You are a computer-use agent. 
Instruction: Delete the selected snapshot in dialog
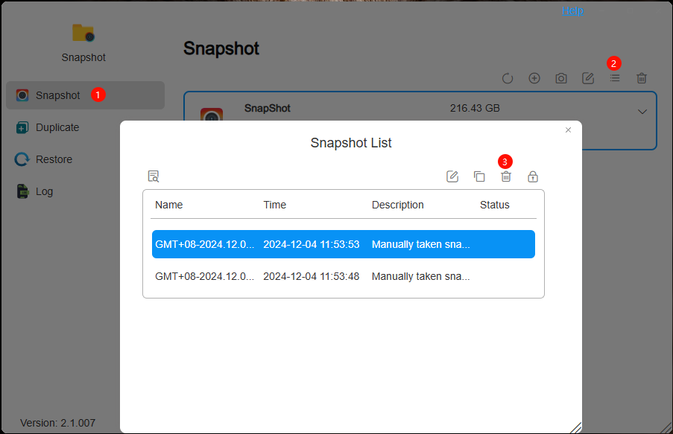506,176
